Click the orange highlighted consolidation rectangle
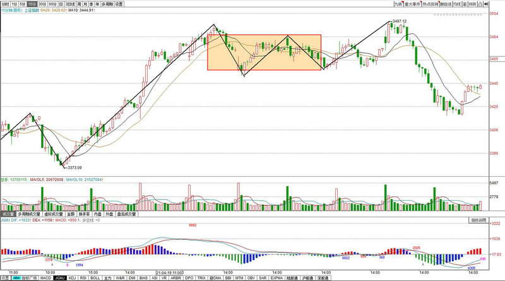The image size is (505, 281). click(x=264, y=52)
